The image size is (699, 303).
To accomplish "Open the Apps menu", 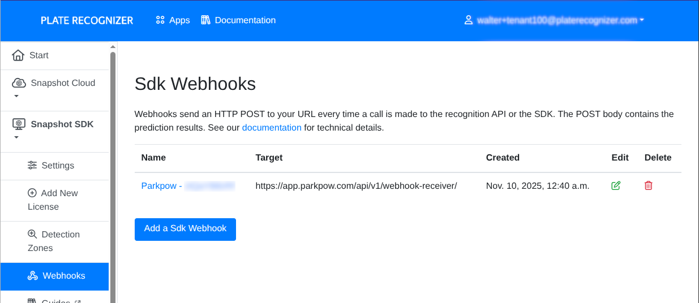I will coord(173,20).
